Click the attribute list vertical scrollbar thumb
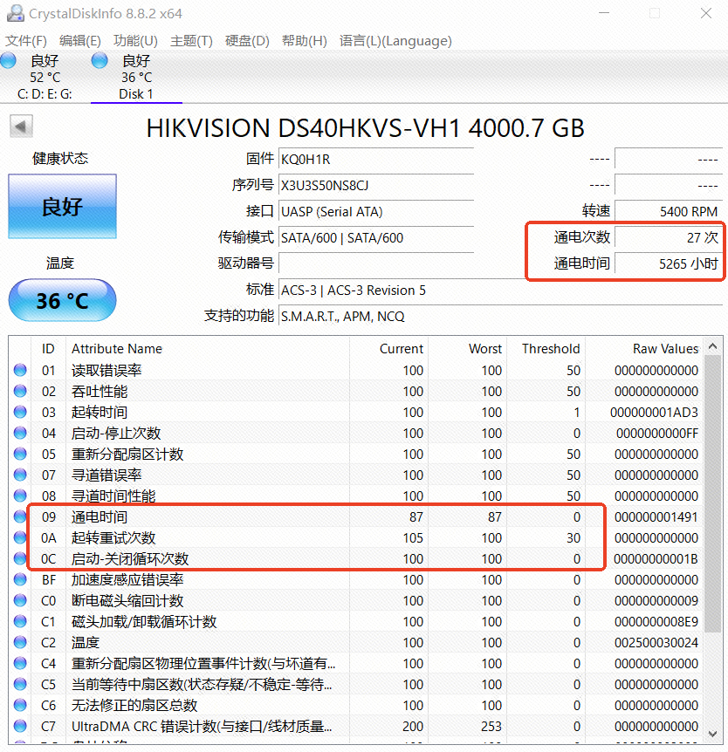Image resolution: width=728 pixels, height=752 pixels. click(x=712, y=494)
